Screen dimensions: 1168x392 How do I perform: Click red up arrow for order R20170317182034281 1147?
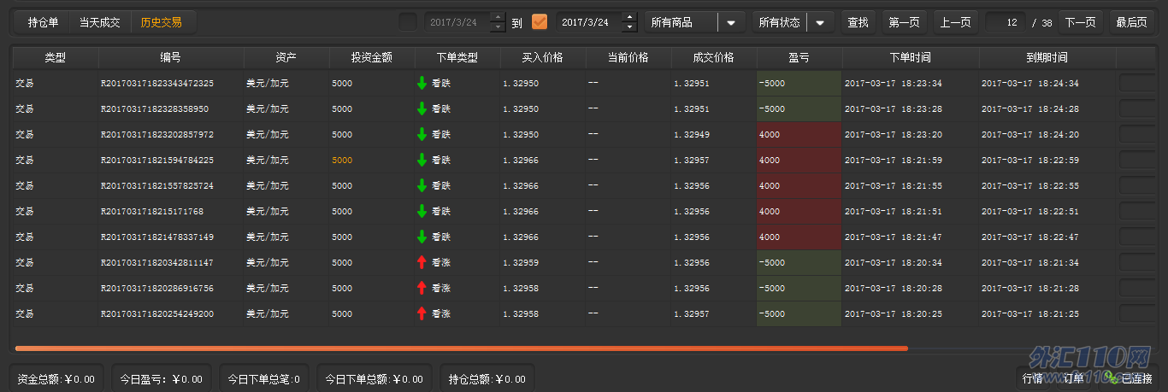(x=422, y=263)
